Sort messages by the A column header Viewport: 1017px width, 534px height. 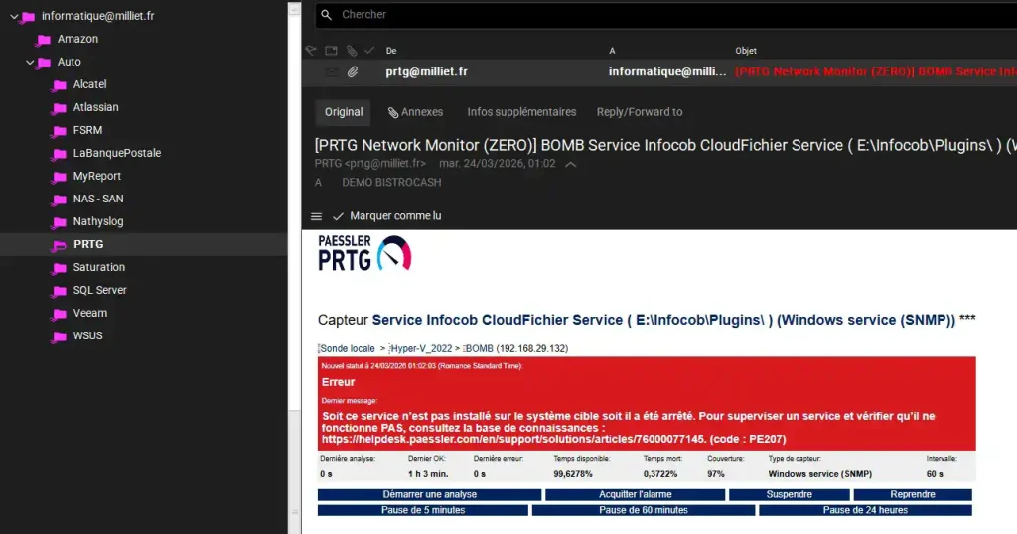(612, 51)
